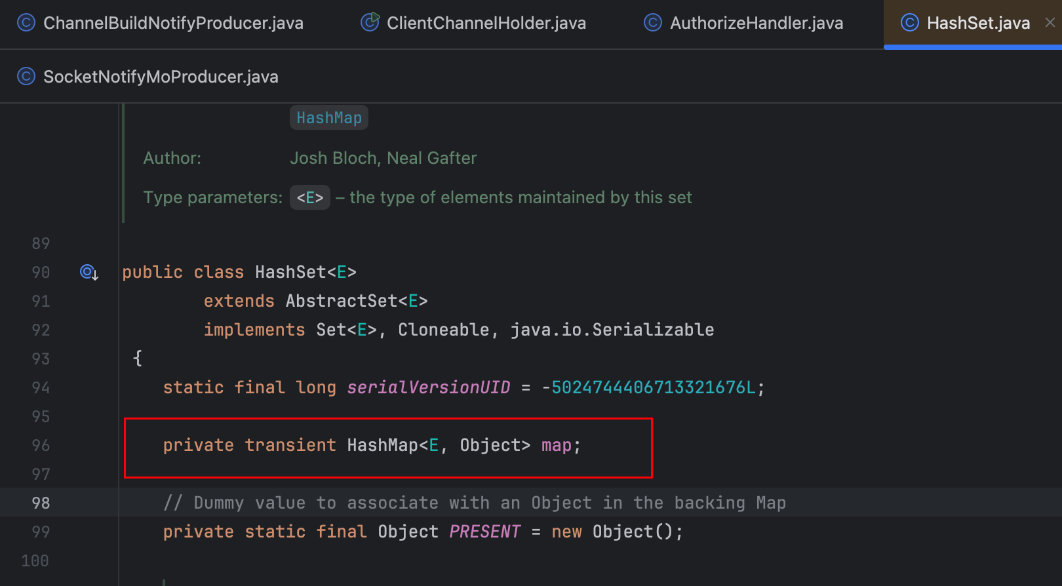The width and height of the screenshot is (1062, 586).
Task: Click AbstractSet in the extends clause
Action: pyautogui.click(x=341, y=302)
